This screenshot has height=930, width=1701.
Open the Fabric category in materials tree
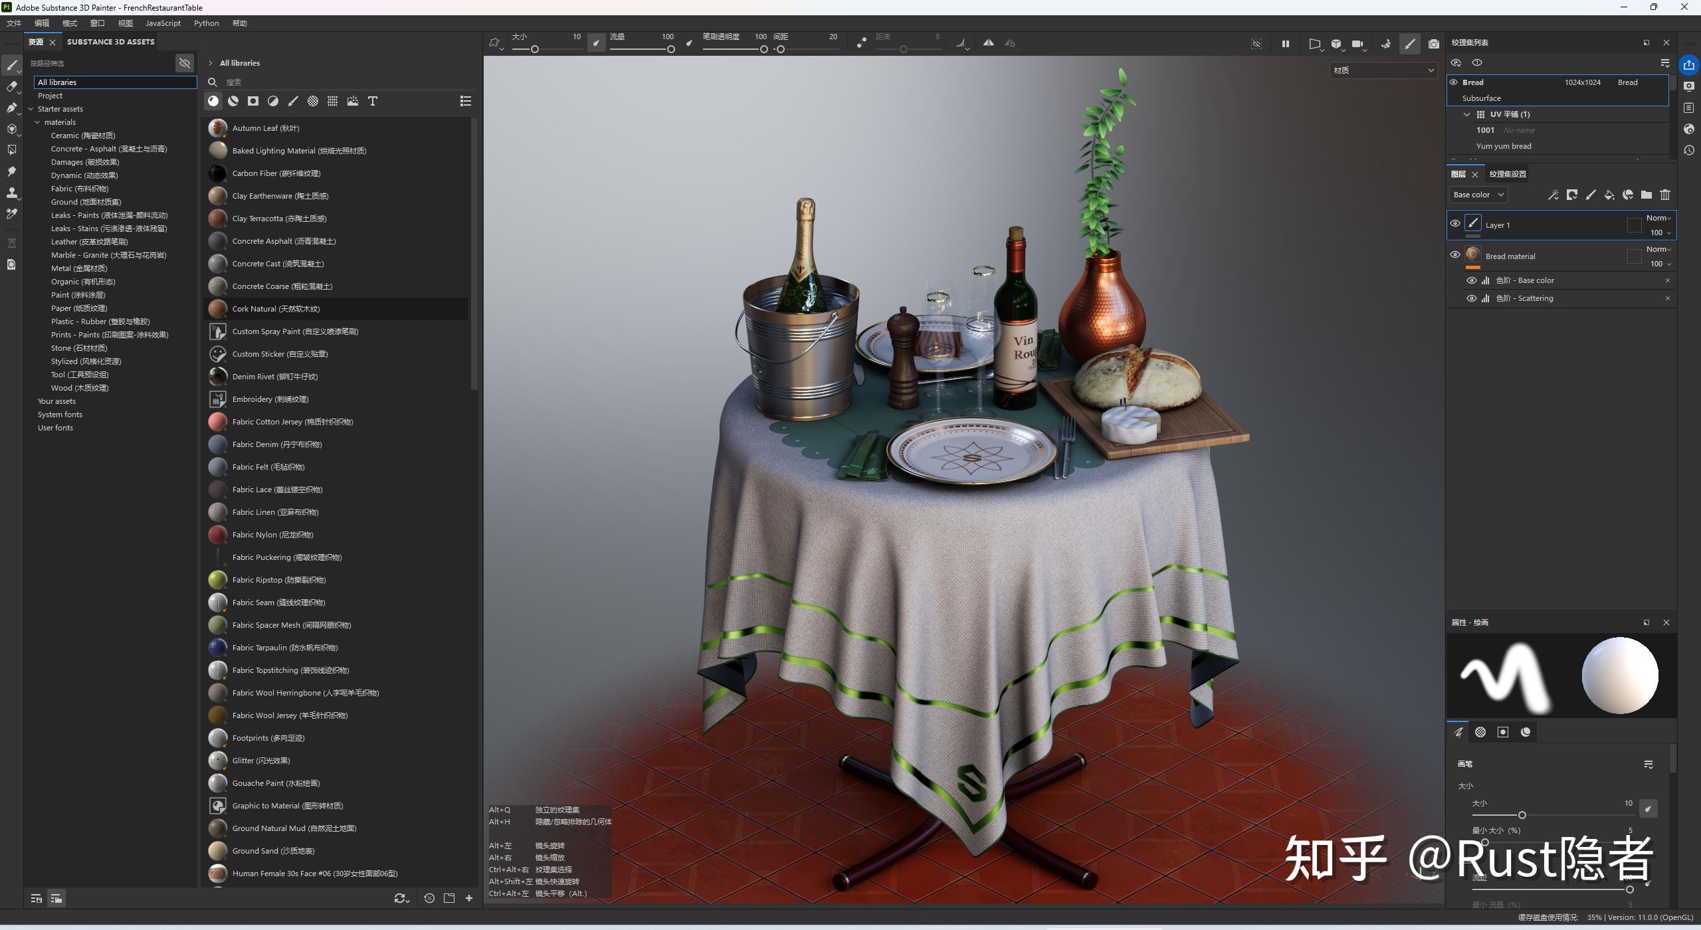[x=79, y=189]
